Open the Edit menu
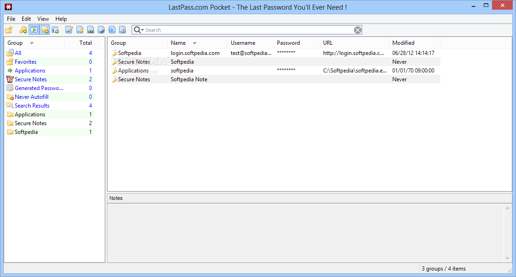 tap(26, 19)
